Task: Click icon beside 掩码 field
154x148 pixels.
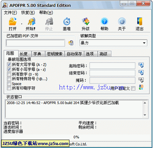Action: click(141, 80)
